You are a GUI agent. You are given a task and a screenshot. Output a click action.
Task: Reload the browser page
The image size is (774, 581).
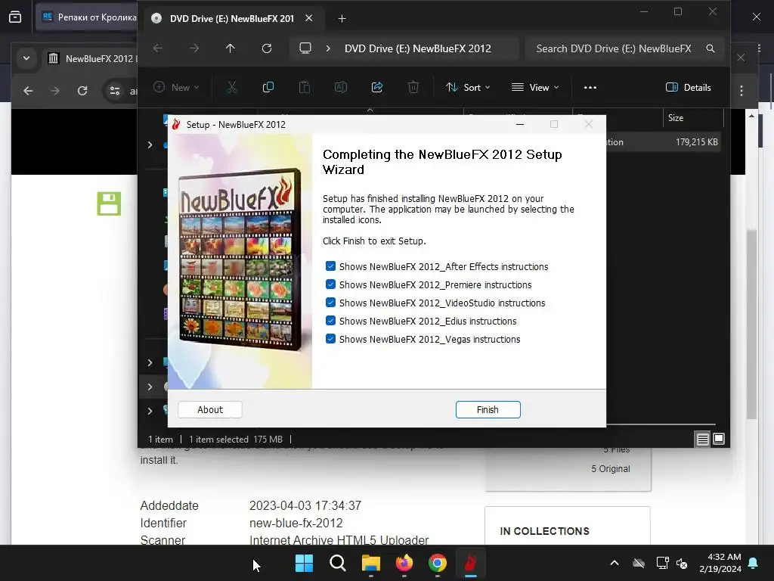click(x=82, y=91)
